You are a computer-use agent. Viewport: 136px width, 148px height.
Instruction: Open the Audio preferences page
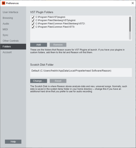[6, 24]
